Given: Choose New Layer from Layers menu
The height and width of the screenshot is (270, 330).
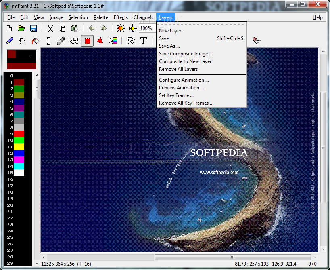Looking at the screenshot, I should point(202,31).
